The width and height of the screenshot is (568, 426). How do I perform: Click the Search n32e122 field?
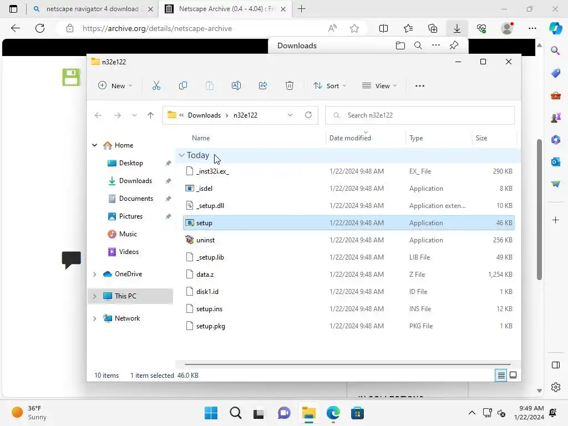tap(420, 115)
